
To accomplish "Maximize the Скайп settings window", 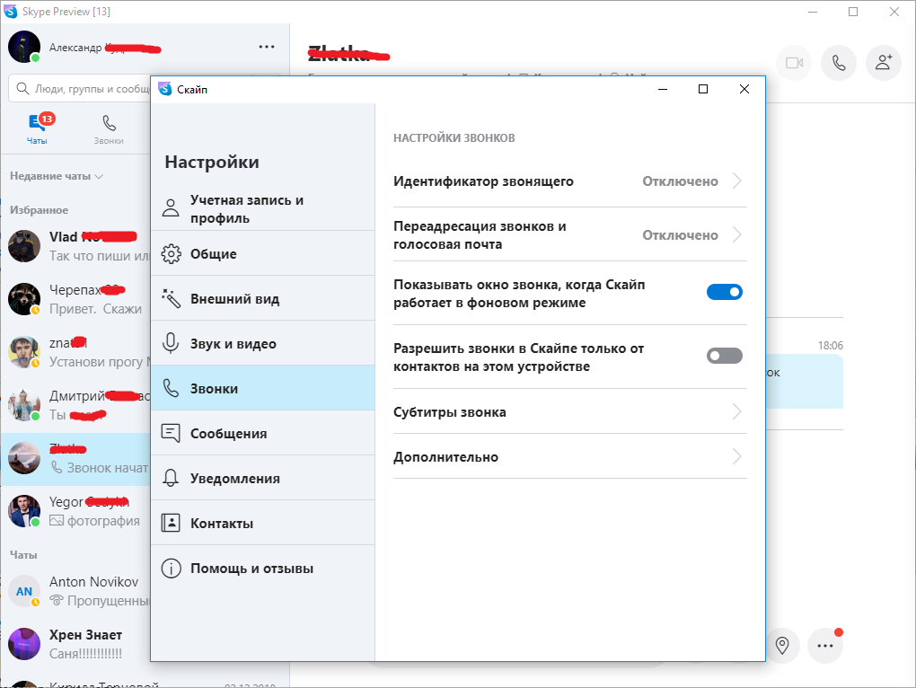I will tap(703, 89).
